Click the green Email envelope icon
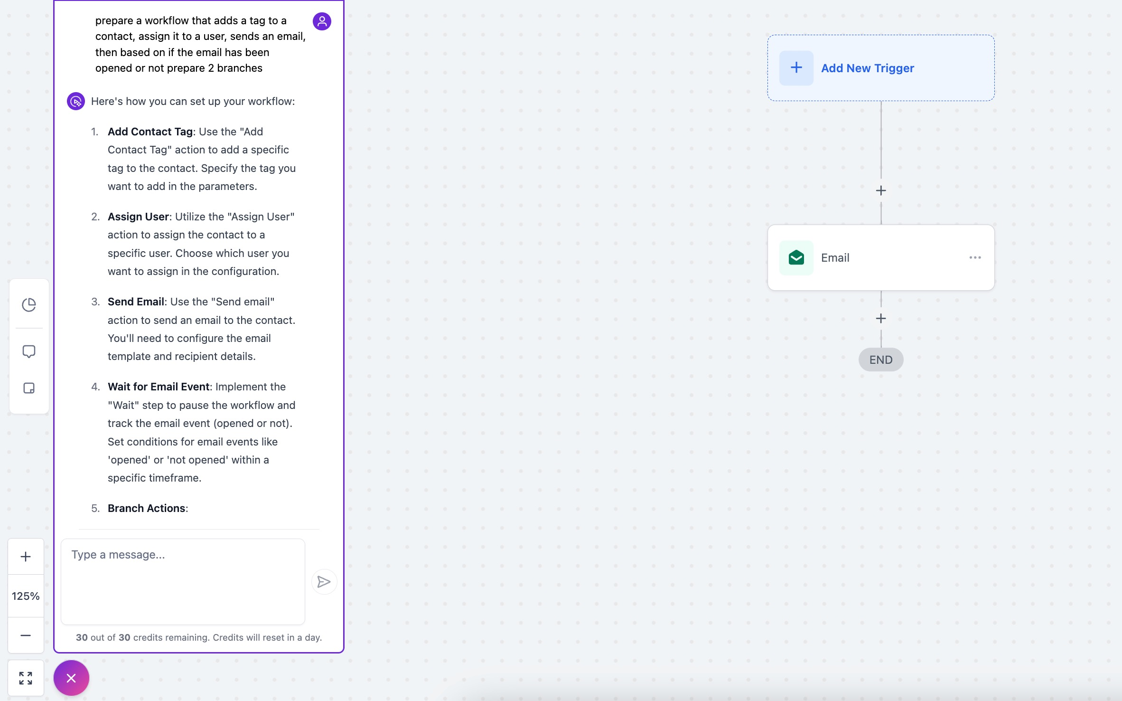 (796, 257)
